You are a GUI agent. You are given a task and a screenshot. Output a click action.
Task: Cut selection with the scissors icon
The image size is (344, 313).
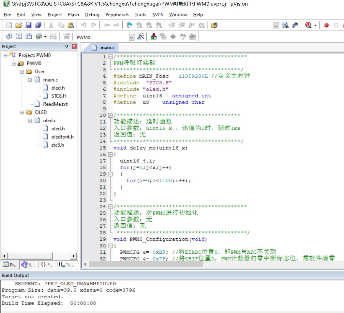(x=51, y=25)
